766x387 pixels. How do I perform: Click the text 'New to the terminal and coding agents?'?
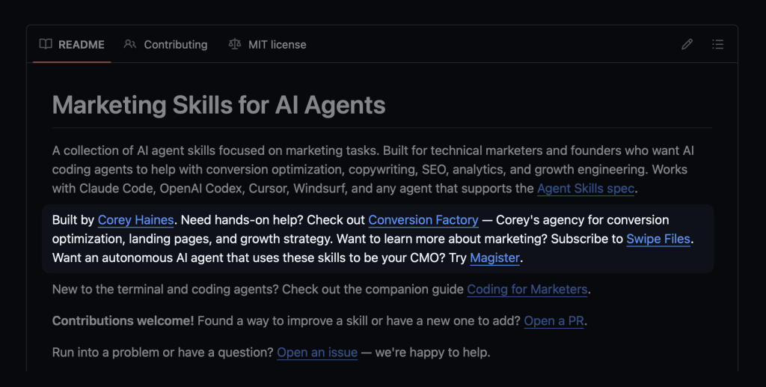165,289
